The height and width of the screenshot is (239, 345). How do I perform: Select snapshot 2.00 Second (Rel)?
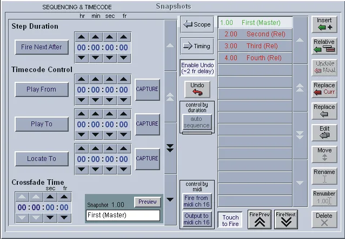click(x=255, y=34)
